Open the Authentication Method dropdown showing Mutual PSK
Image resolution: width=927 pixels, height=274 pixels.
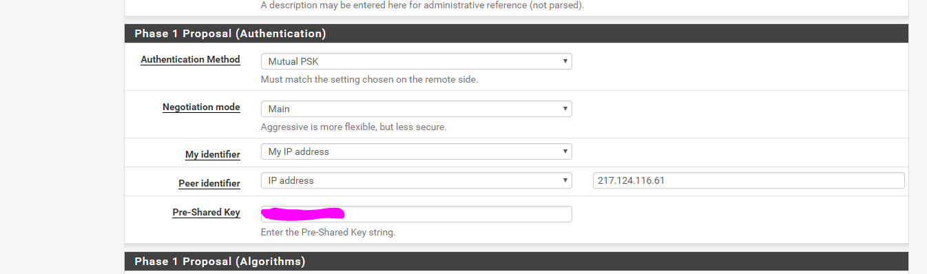416,61
